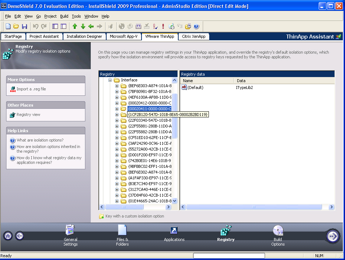Screen dimensions: 345x260
Task: Click the blue help question mark icon
Action: click(196, 26)
